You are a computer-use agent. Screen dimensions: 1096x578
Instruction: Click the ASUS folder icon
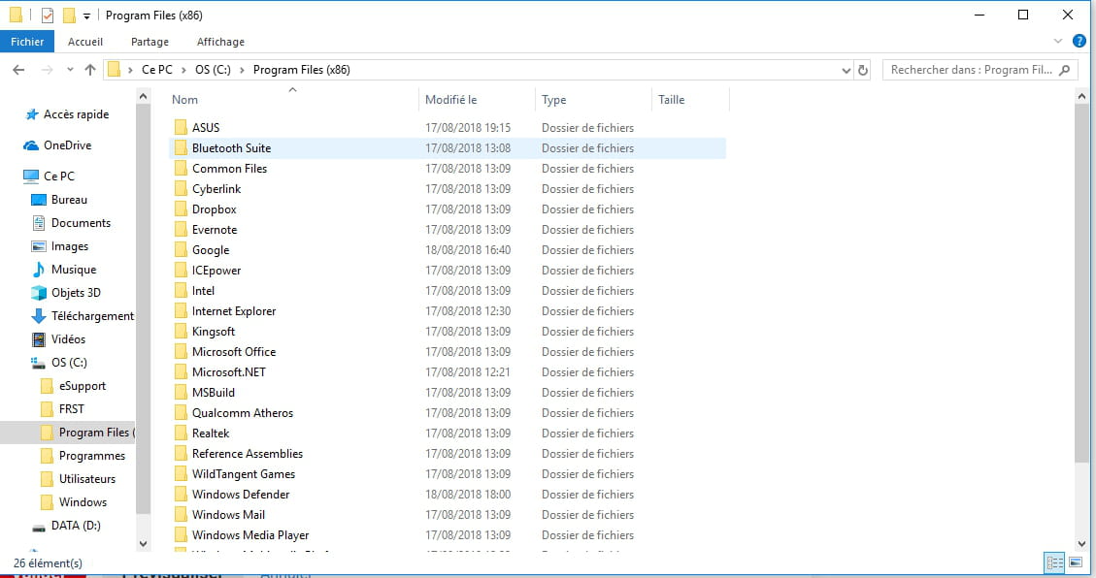[x=181, y=127]
